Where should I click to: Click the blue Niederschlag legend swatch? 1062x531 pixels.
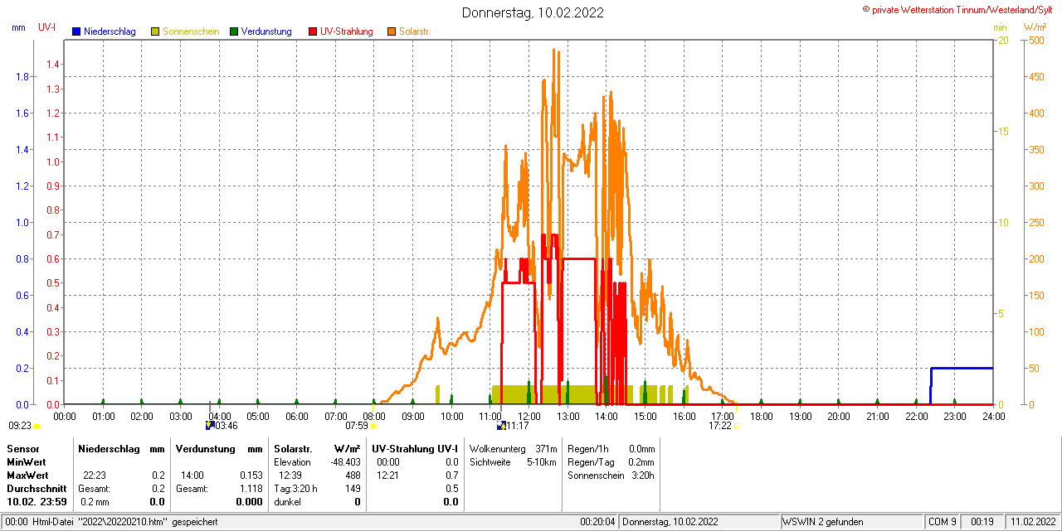[76, 31]
